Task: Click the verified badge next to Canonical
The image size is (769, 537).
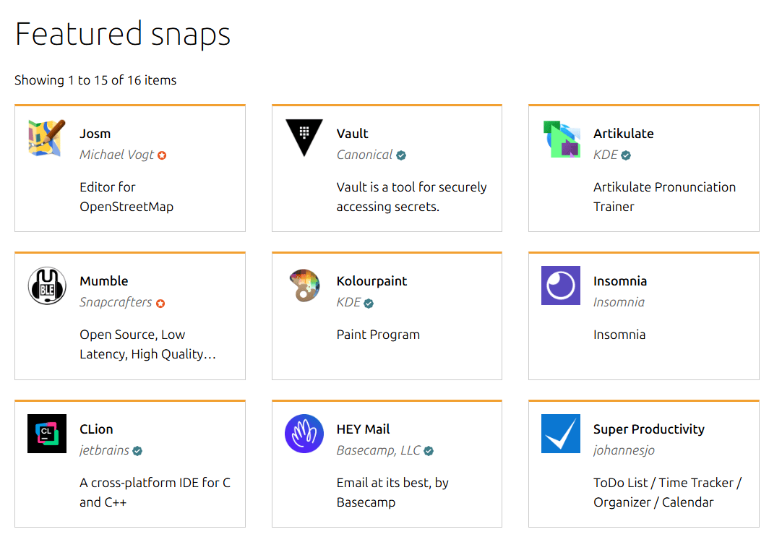Action: click(403, 155)
